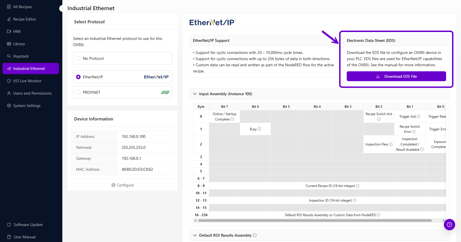The image size is (461, 242).
Task: Click info icon next to Current Recipe ID
Action: (358, 186)
